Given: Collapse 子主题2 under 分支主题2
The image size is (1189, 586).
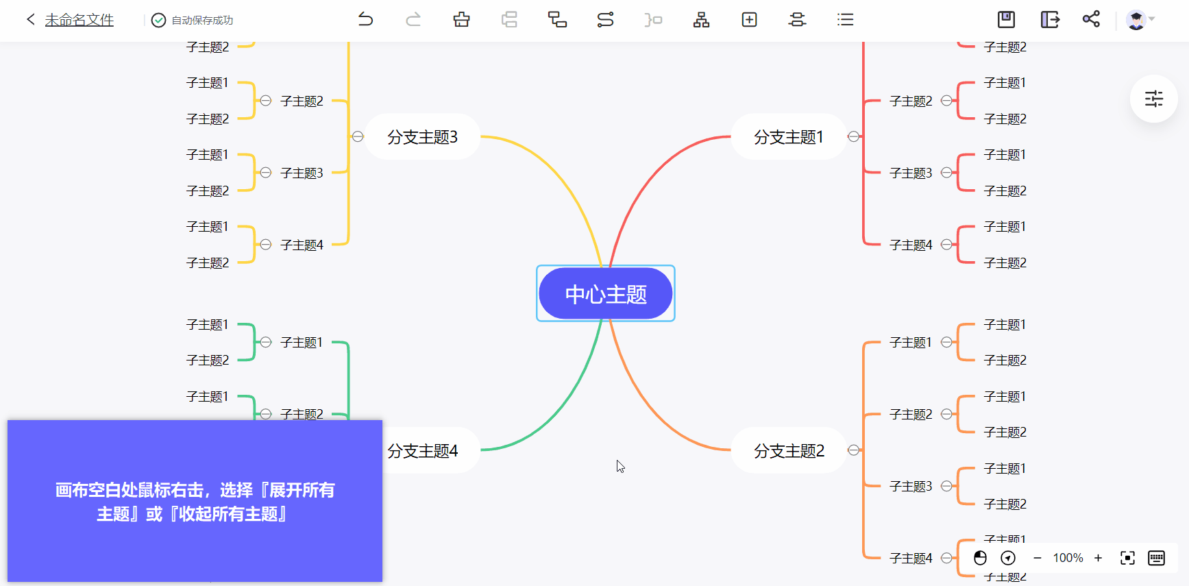Looking at the screenshot, I should click(946, 414).
